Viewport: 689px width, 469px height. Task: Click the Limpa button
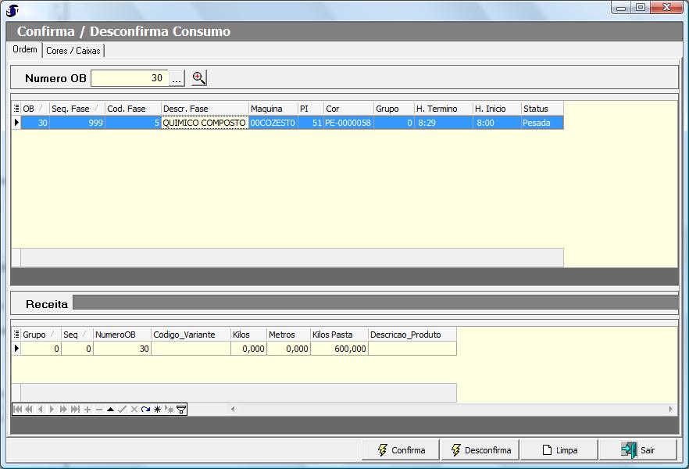(559, 450)
